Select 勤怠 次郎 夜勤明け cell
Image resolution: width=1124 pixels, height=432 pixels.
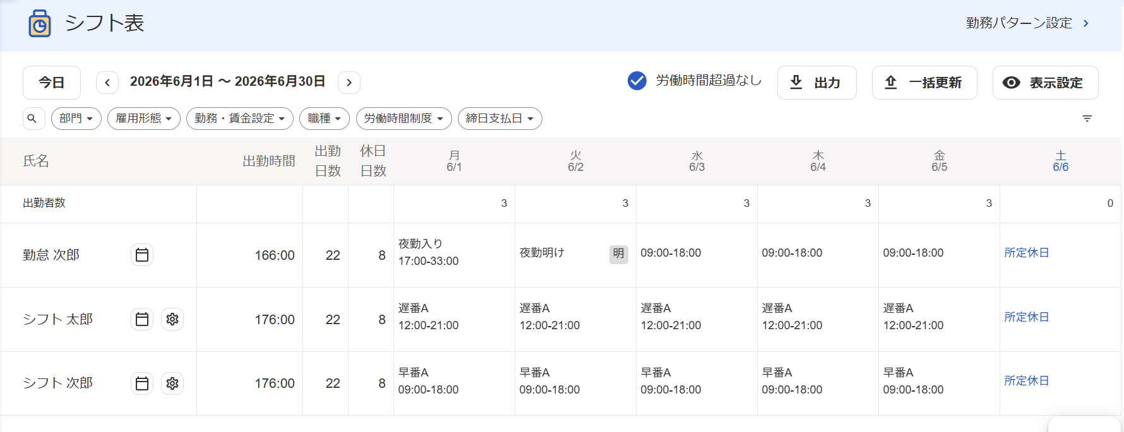(x=576, y=255)
